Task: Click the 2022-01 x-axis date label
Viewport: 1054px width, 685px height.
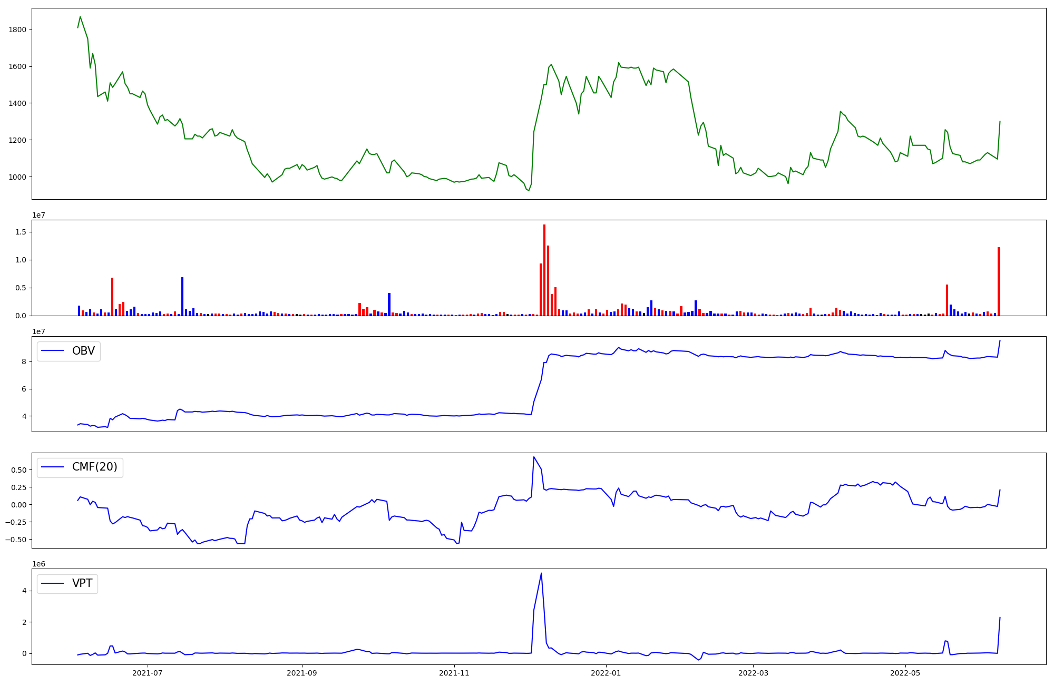Action: point(606,673)
